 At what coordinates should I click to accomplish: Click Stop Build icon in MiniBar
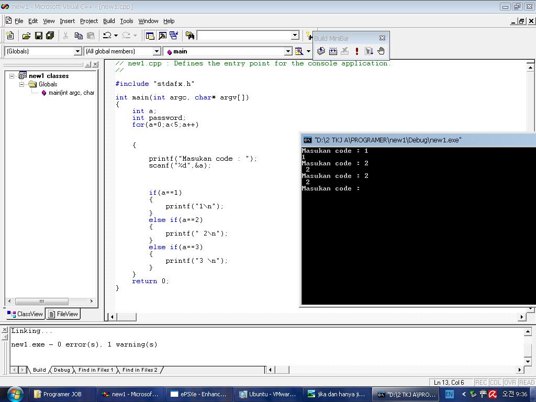345,51
